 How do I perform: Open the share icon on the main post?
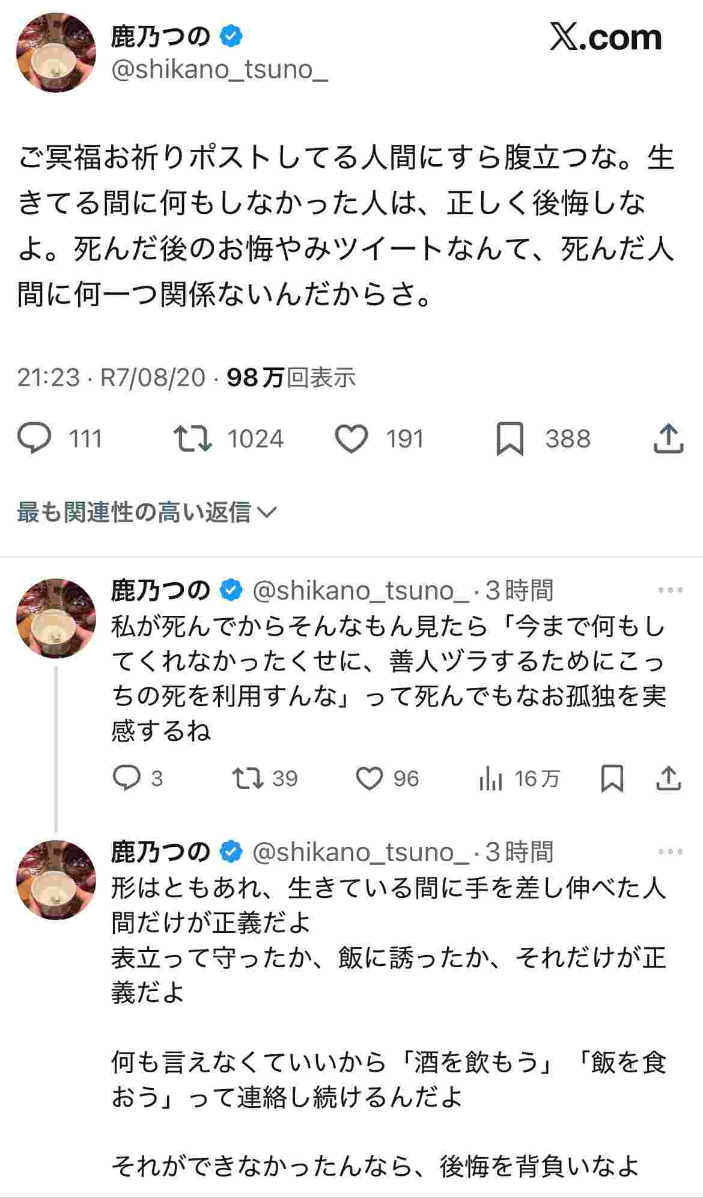click(668, 438)
